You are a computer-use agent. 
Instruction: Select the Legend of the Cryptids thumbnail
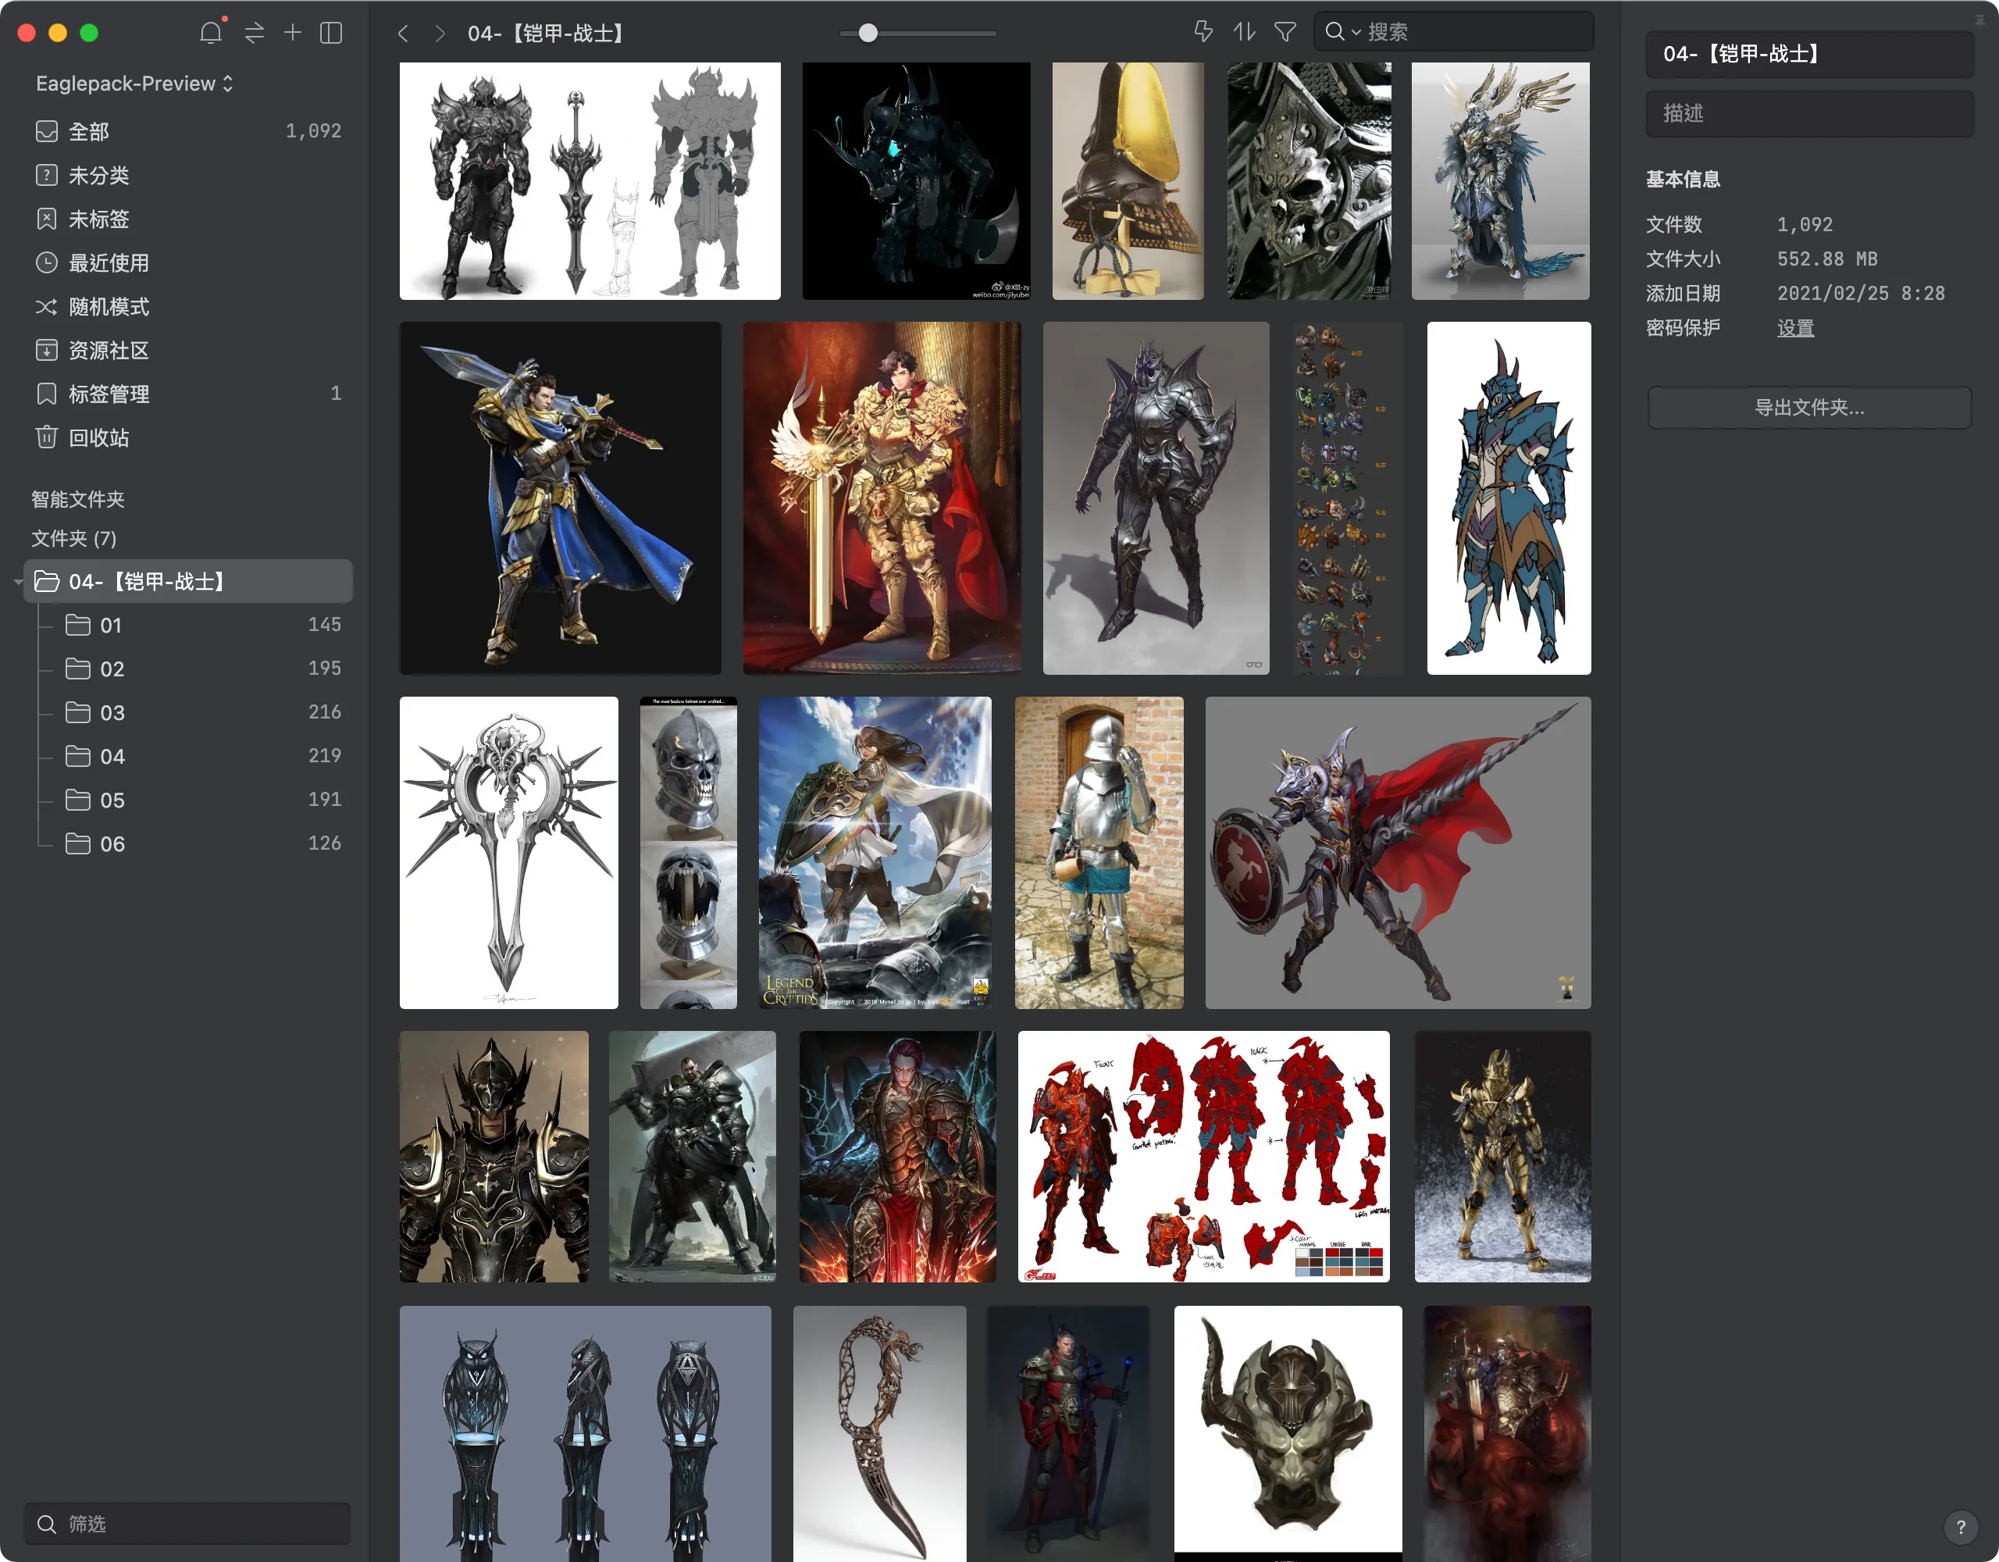(x=875, y=852)
